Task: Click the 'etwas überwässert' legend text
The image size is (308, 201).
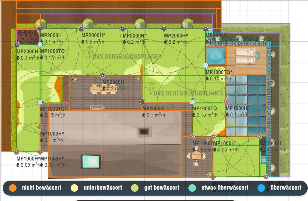Action: coord(225,188)
